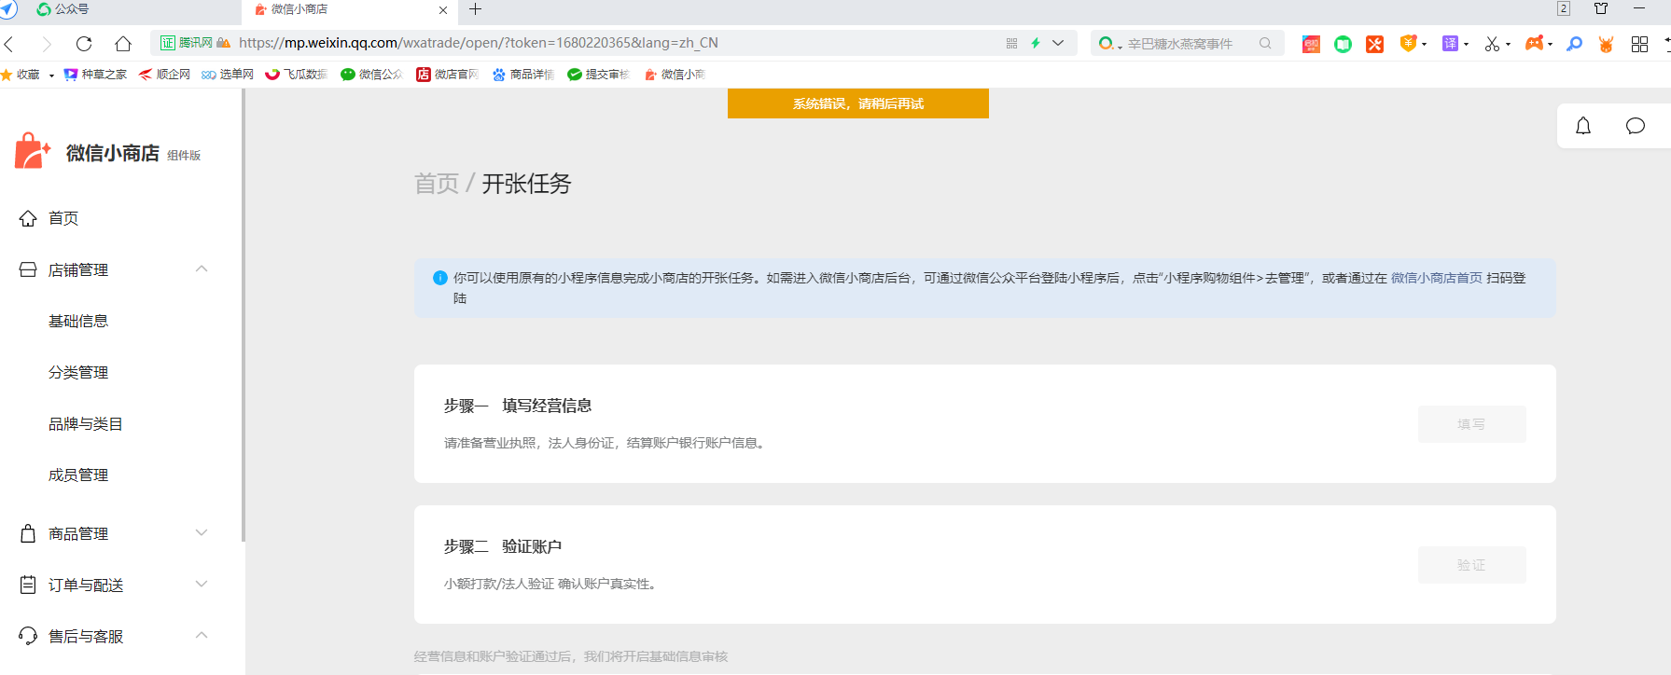Open dropdown arrow beside yuan shield icon
The height and width of the screenshot is (675, 1671).
[1424, 45]
